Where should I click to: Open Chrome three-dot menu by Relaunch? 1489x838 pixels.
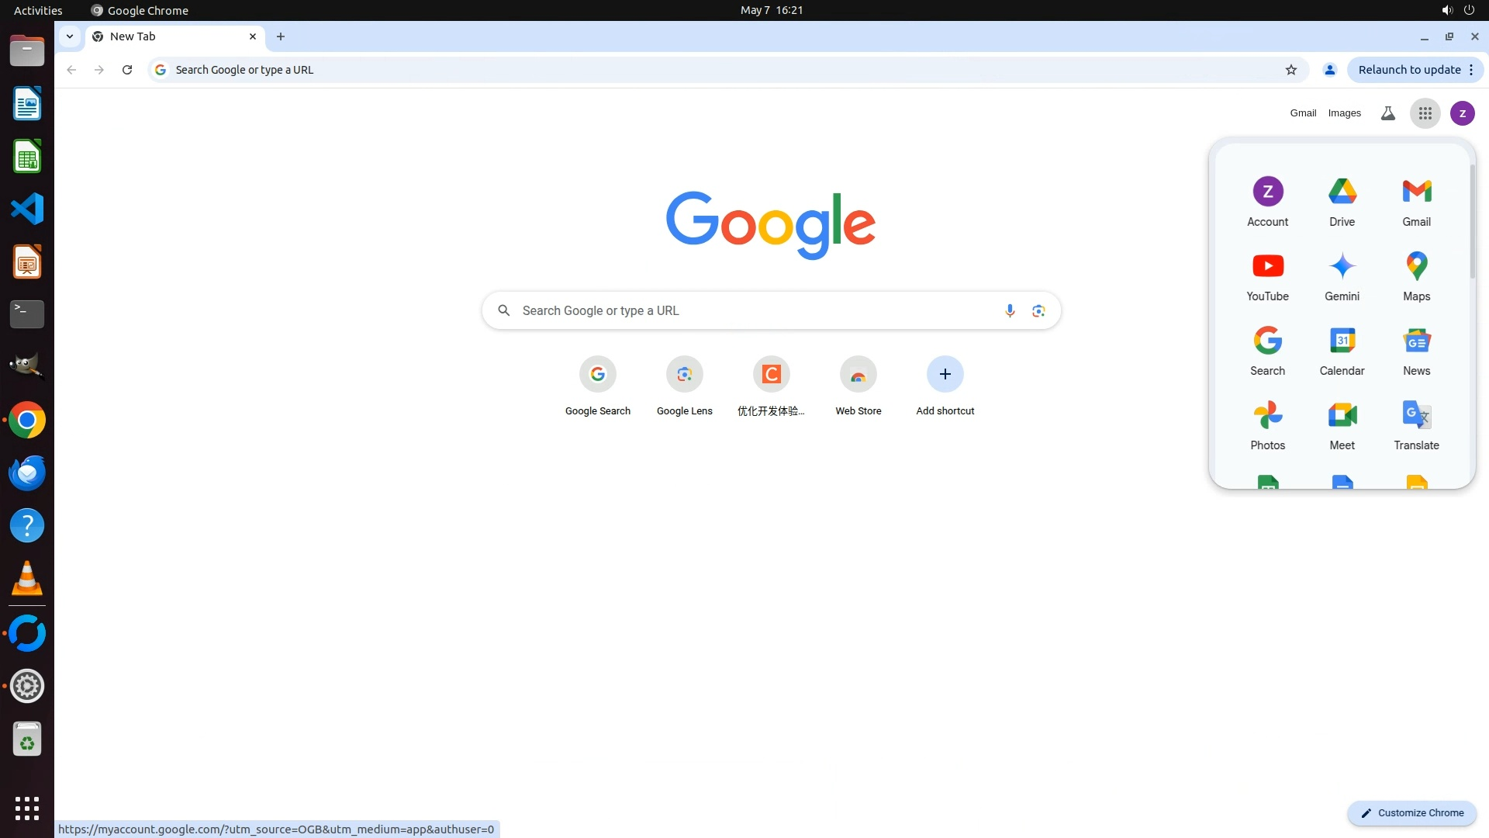tap(1471, 70)
